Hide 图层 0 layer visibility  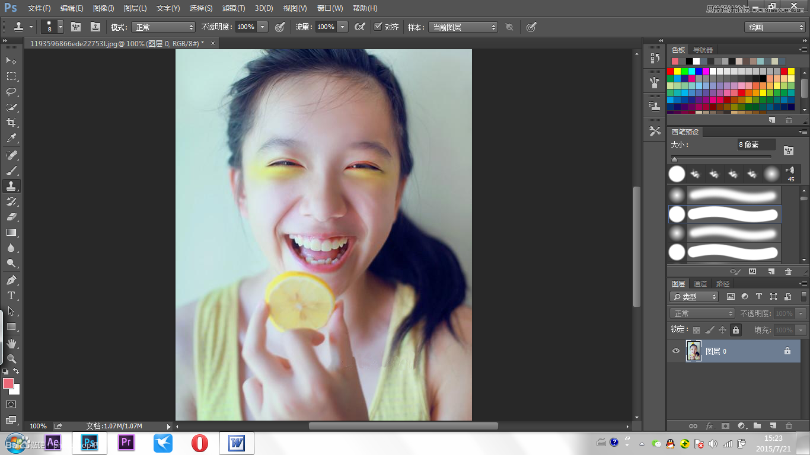click(676, 351)
